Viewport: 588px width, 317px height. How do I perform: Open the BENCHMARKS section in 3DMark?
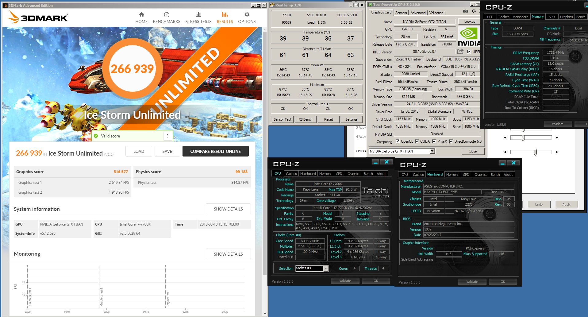167,18
